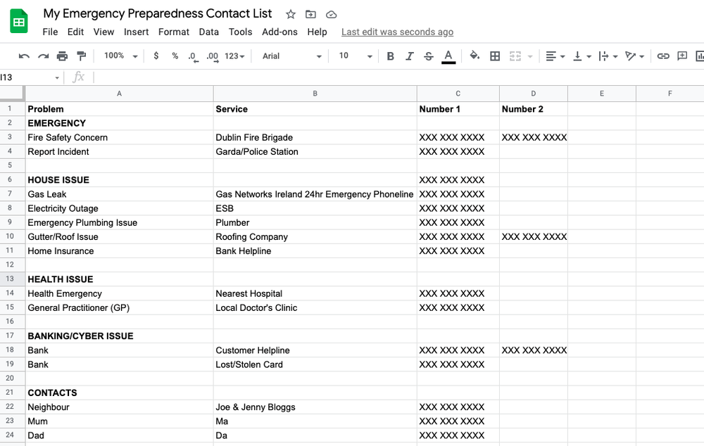This screenshot has width=704, height=446.
Task: Open Google Sheets home icon
Action: [19, 21]
